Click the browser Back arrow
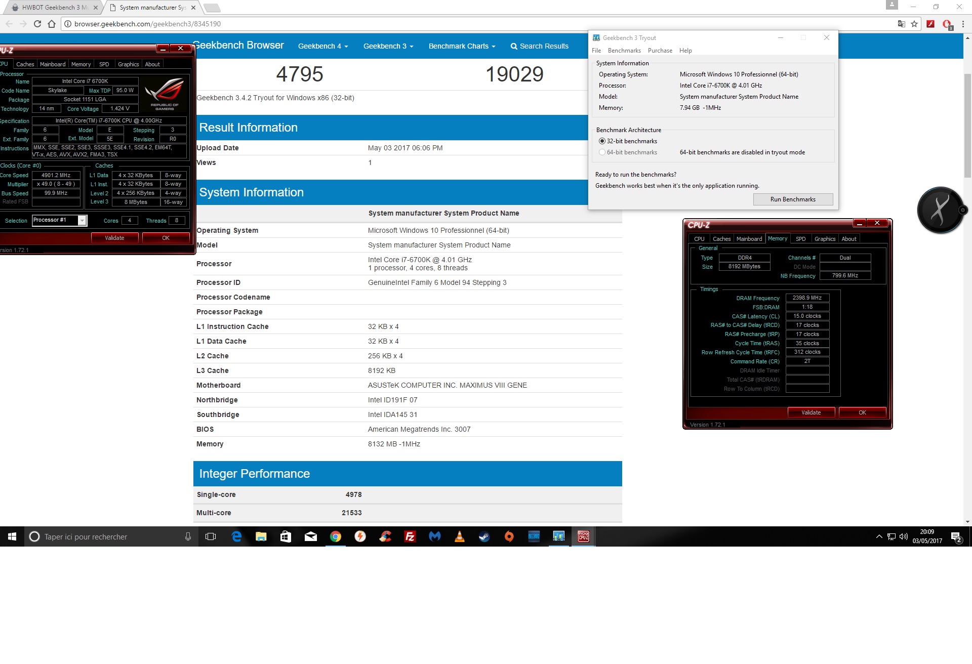 (x=9, y=24)
